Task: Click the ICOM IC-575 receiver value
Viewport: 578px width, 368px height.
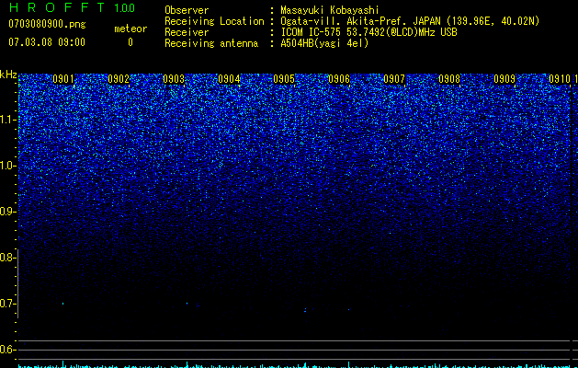Action: click(369, 32)
